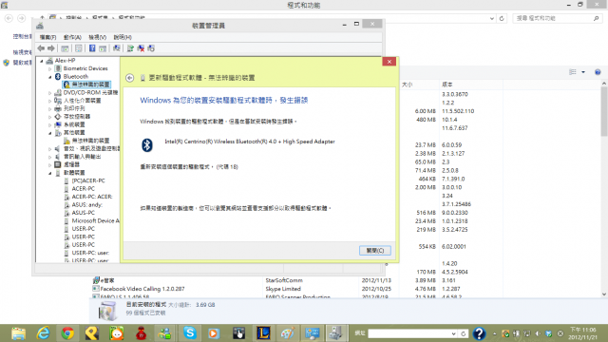Image resolution: width=608 pixels, height=342 pixels.
Task: Open Internet Explorer from taskbar
Action: (x=43, y=333)
